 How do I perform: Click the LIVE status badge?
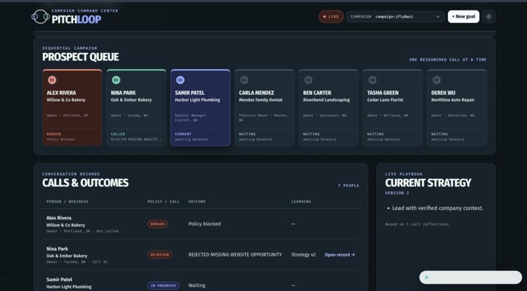[x=331, y=16]
